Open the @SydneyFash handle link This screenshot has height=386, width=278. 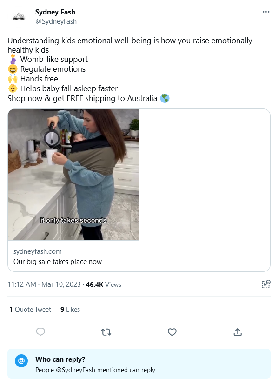click(56, 22)
